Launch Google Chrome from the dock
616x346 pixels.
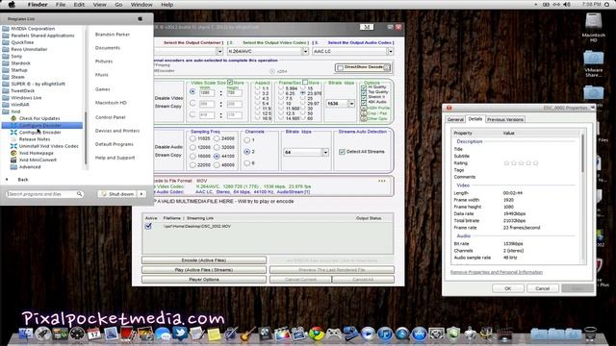coord(317,334)
